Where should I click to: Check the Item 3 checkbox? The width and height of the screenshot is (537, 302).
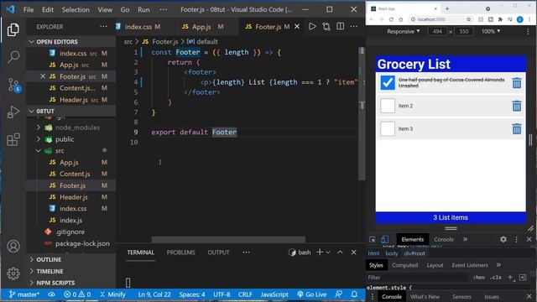(388, 128)
